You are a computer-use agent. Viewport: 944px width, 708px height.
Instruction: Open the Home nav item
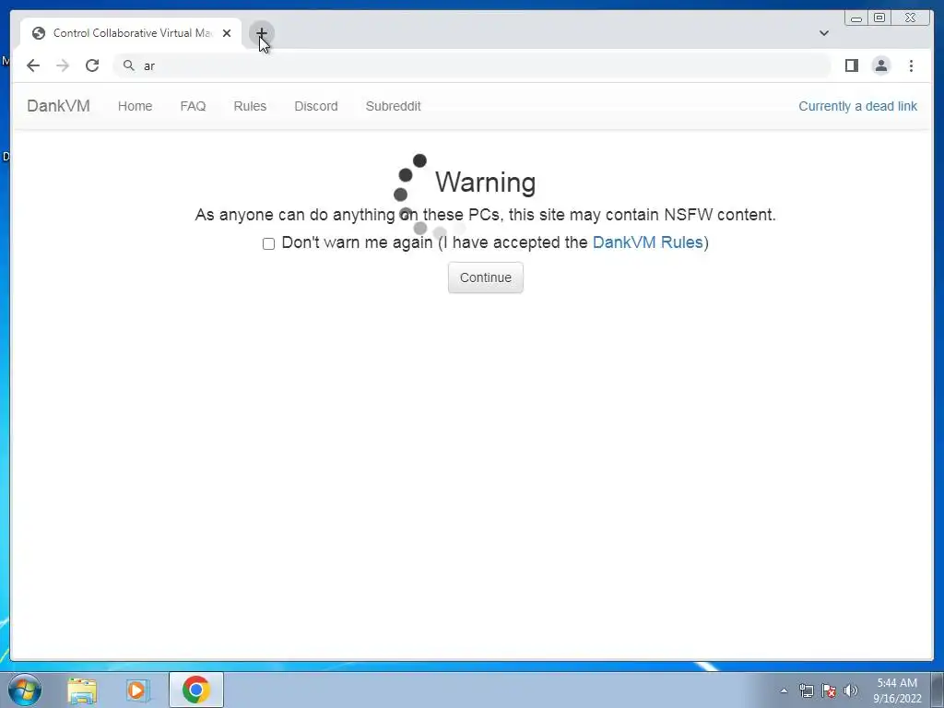point(135,106)
